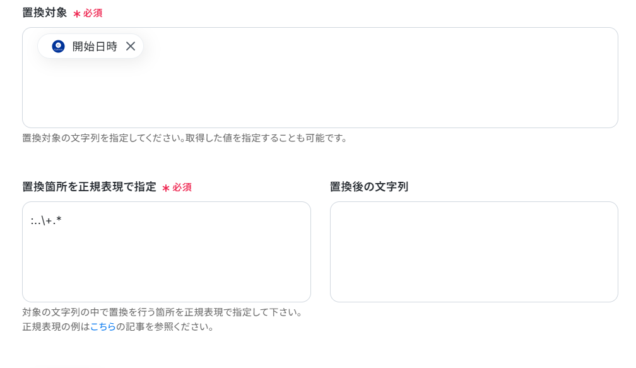Select the 開始日時 chip label text
The height and width of the screenshot is (368, 636).
(95, 47)
